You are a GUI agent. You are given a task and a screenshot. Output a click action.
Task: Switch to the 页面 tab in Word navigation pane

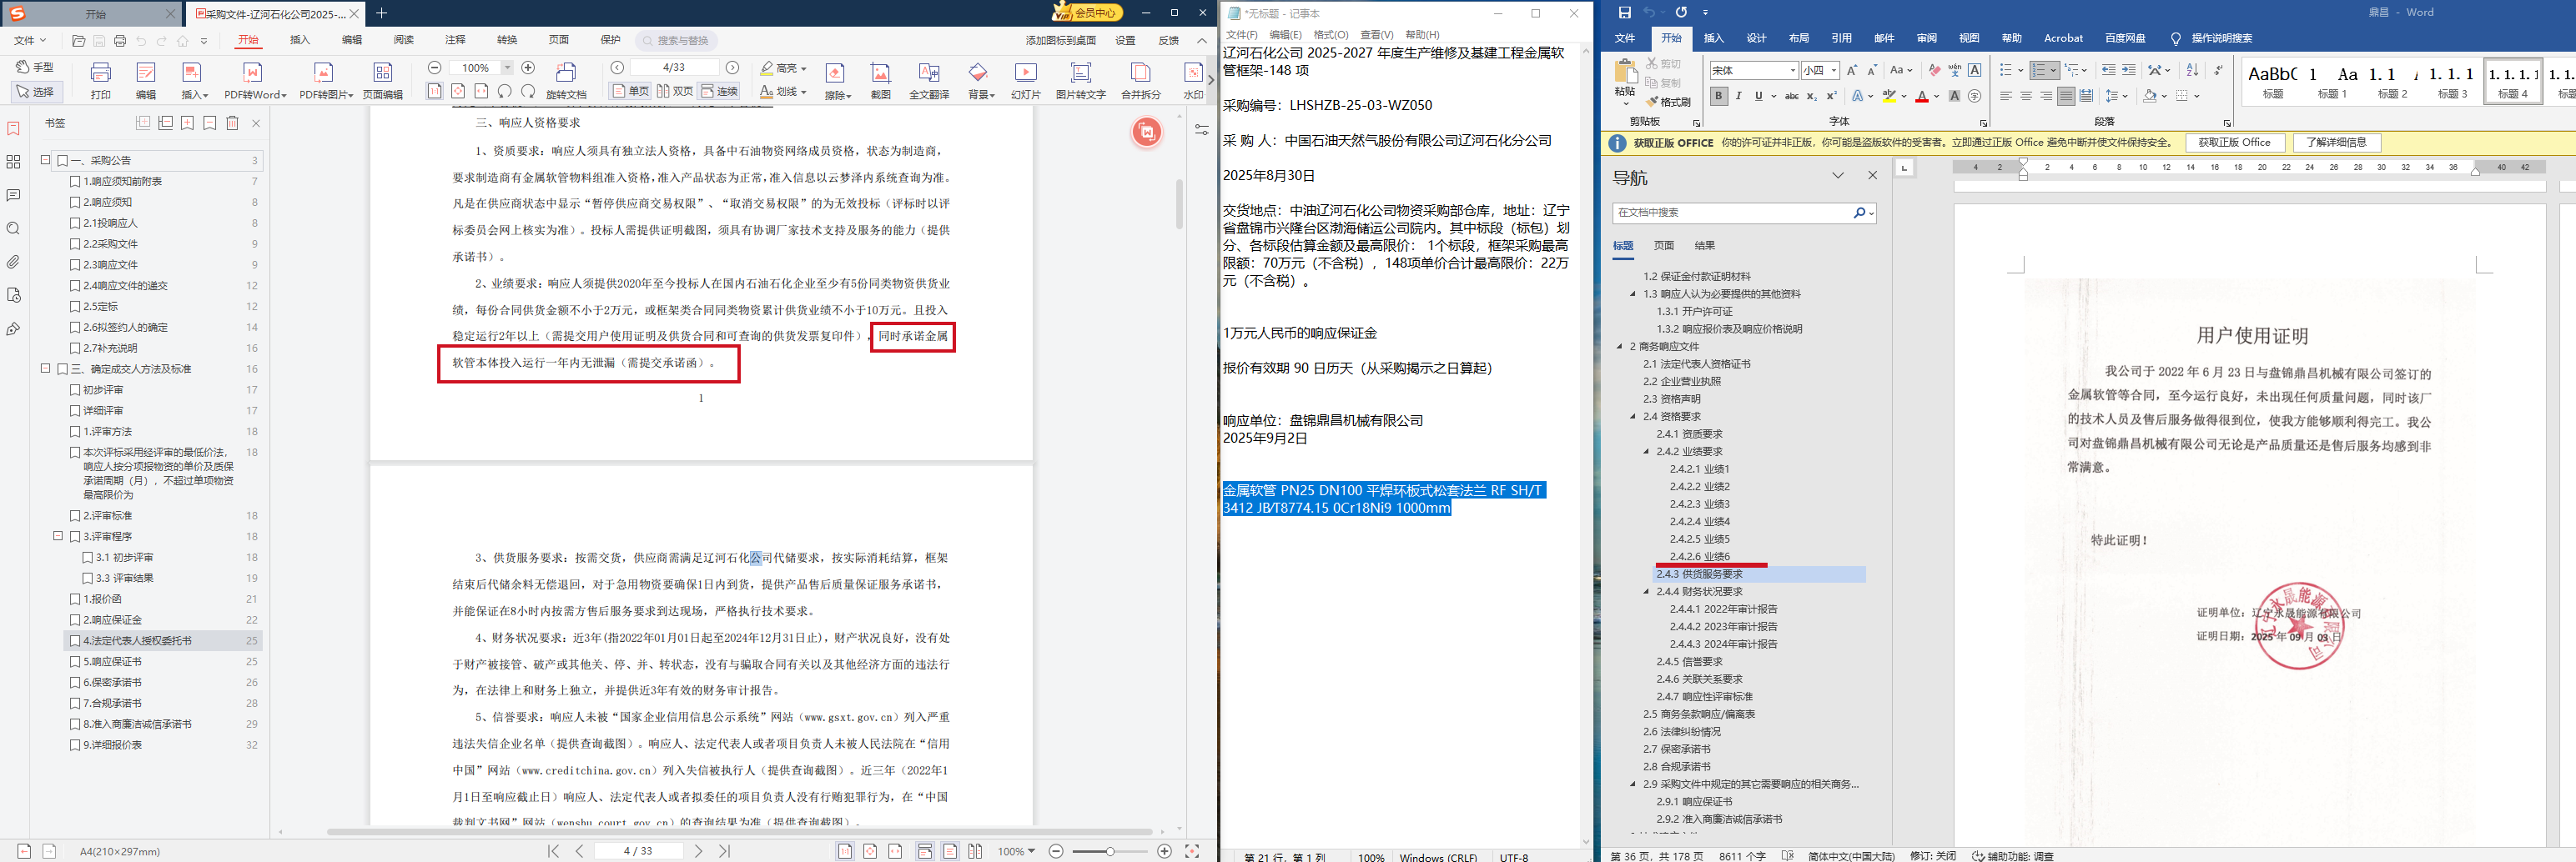(1664, 246)
